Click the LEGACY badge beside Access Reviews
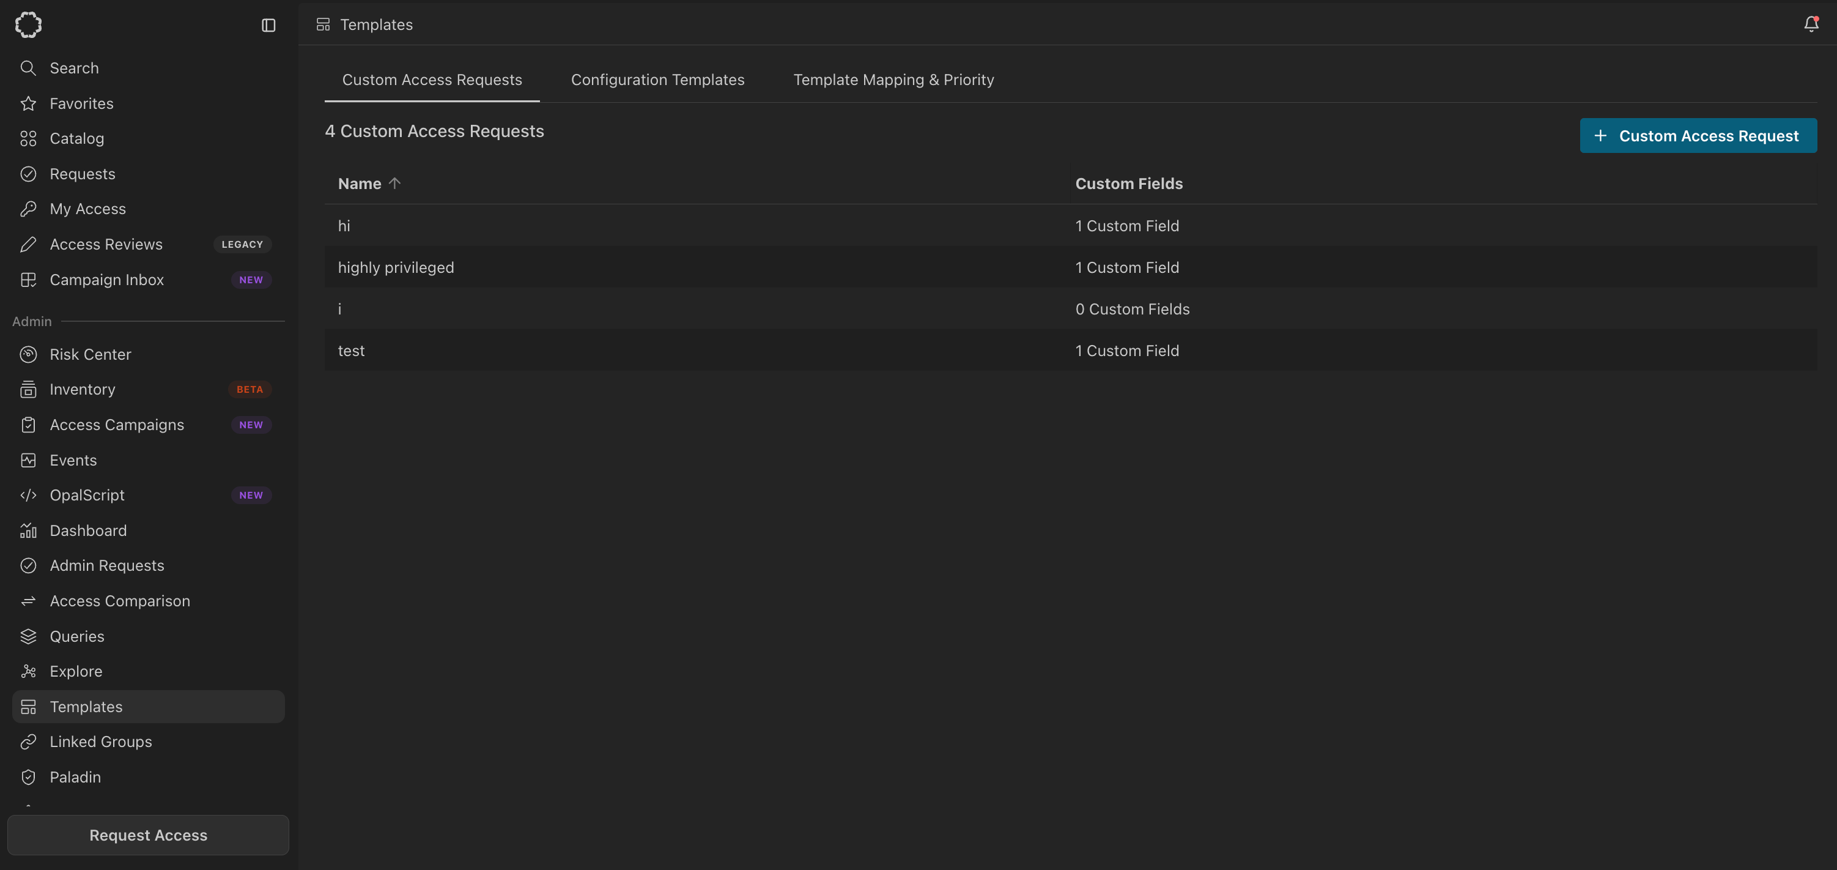 click(242, 244)
